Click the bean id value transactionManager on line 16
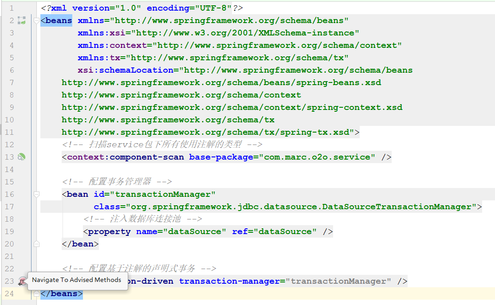This screenshot has height=305, width=495. point(163,194)
